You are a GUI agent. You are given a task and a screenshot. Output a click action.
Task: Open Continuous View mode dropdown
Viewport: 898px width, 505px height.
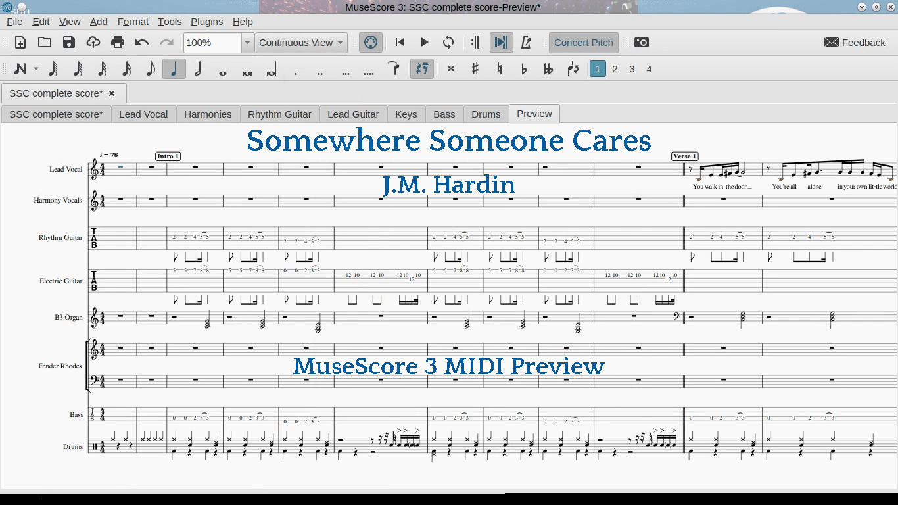(301, 43)
